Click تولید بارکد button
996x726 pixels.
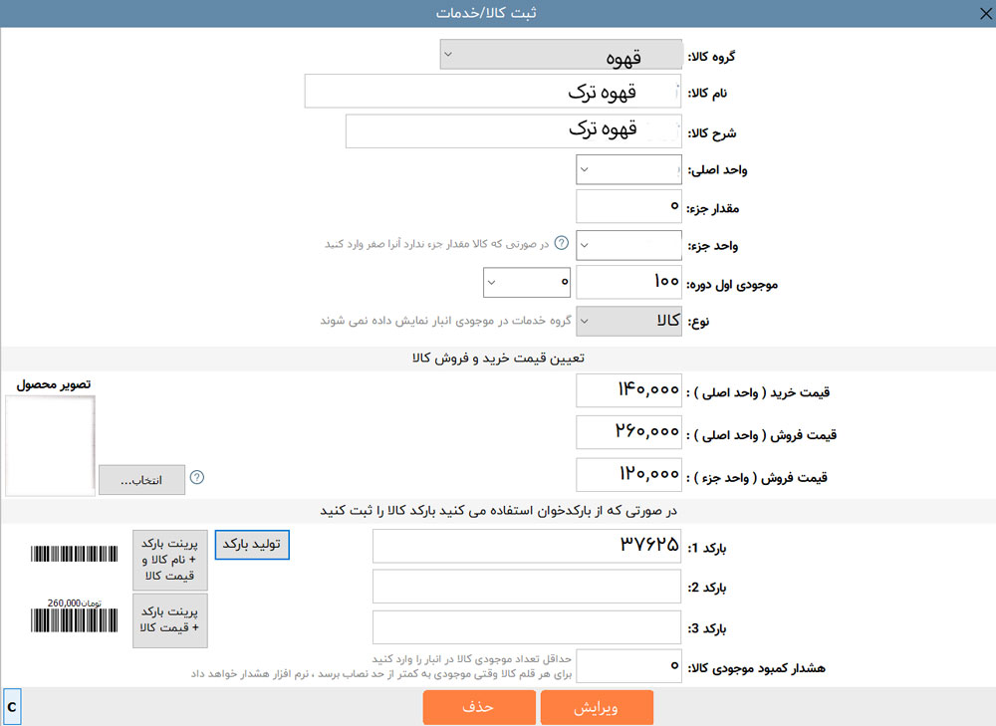[252, 545]
